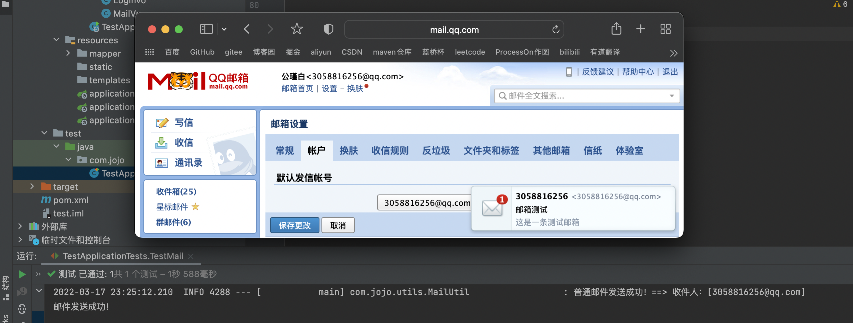Collapse the test result chevron in the run panel
853x323 pixels.
coord(39,291)
